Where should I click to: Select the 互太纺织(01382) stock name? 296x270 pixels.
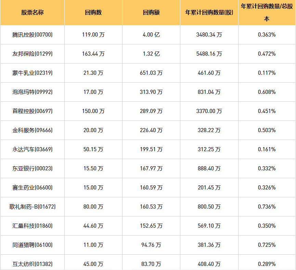click(x=32, y=264)
